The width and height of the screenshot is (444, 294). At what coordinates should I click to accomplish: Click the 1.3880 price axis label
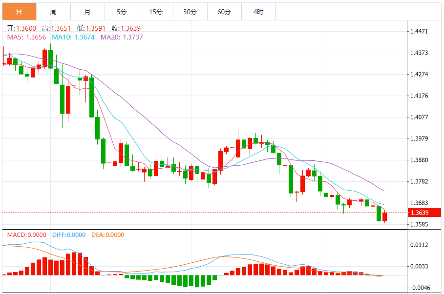coord(419,160)
